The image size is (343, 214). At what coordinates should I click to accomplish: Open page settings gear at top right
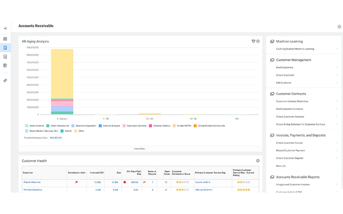339,27
